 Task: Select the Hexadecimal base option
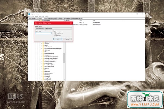click(x=55, y=33)
